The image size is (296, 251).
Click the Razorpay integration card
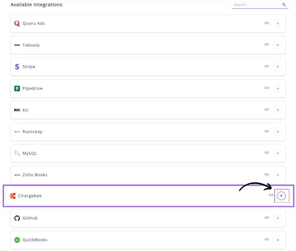[x=138, y=132]
